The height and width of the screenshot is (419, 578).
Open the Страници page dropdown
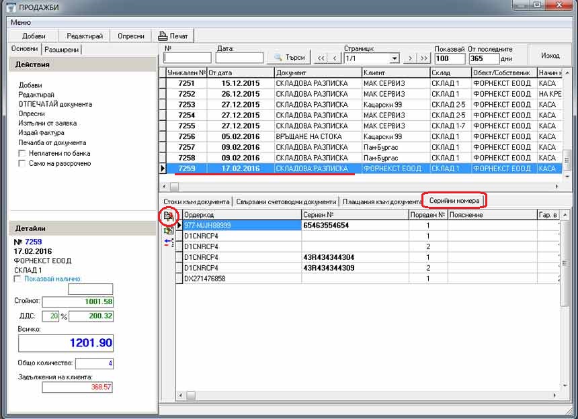point(395,58)
